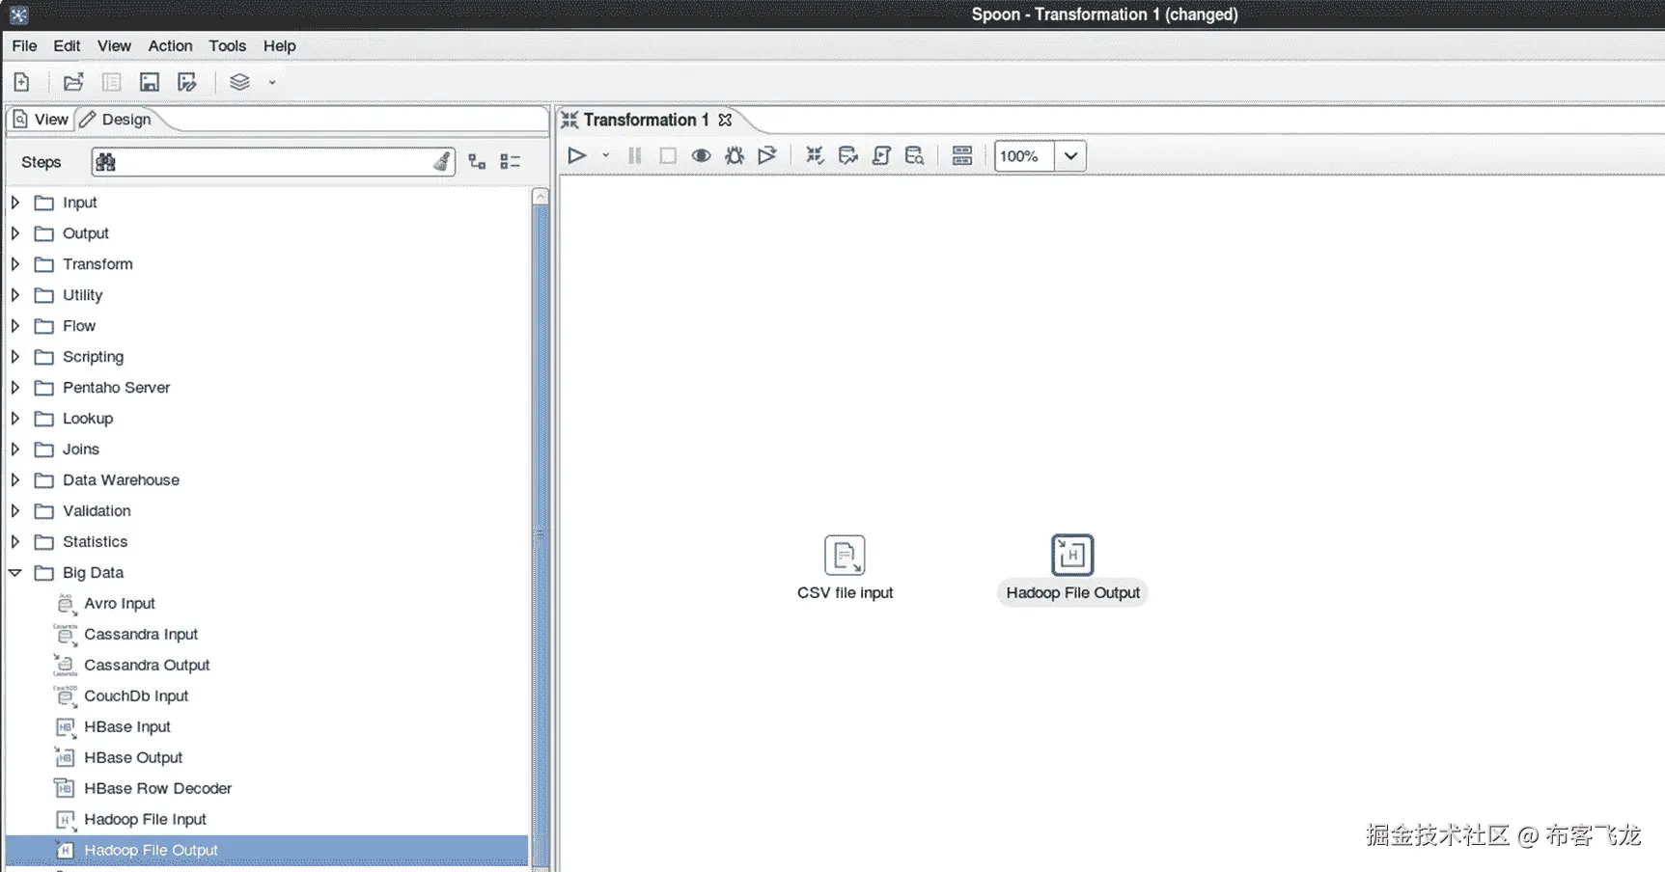Click the Get SQL script icon
This screenshot has width=1665, height=872.
(x=881, y=155)
